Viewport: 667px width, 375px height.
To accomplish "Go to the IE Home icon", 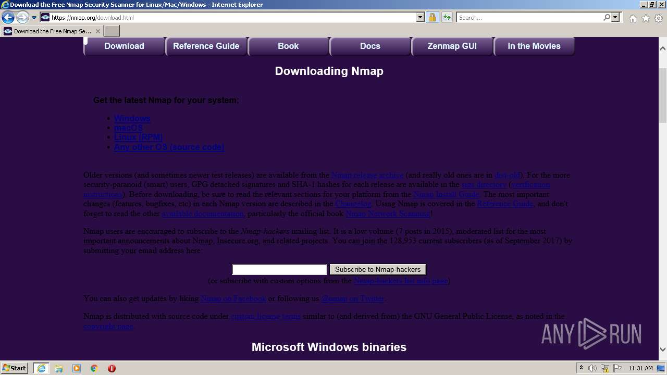I will 633,18.
